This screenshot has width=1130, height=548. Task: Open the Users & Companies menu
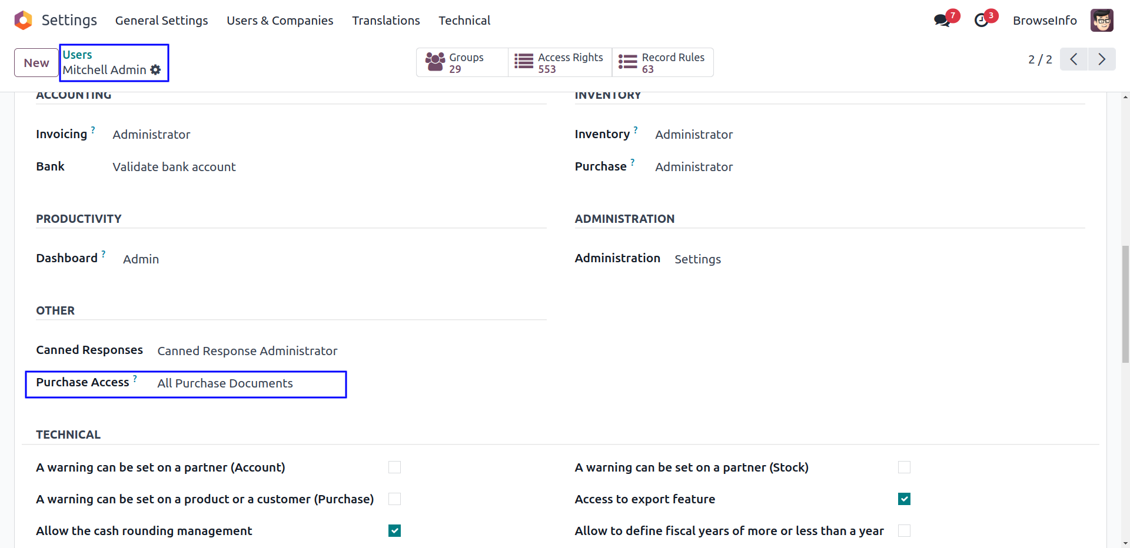[x=280, y=21]
